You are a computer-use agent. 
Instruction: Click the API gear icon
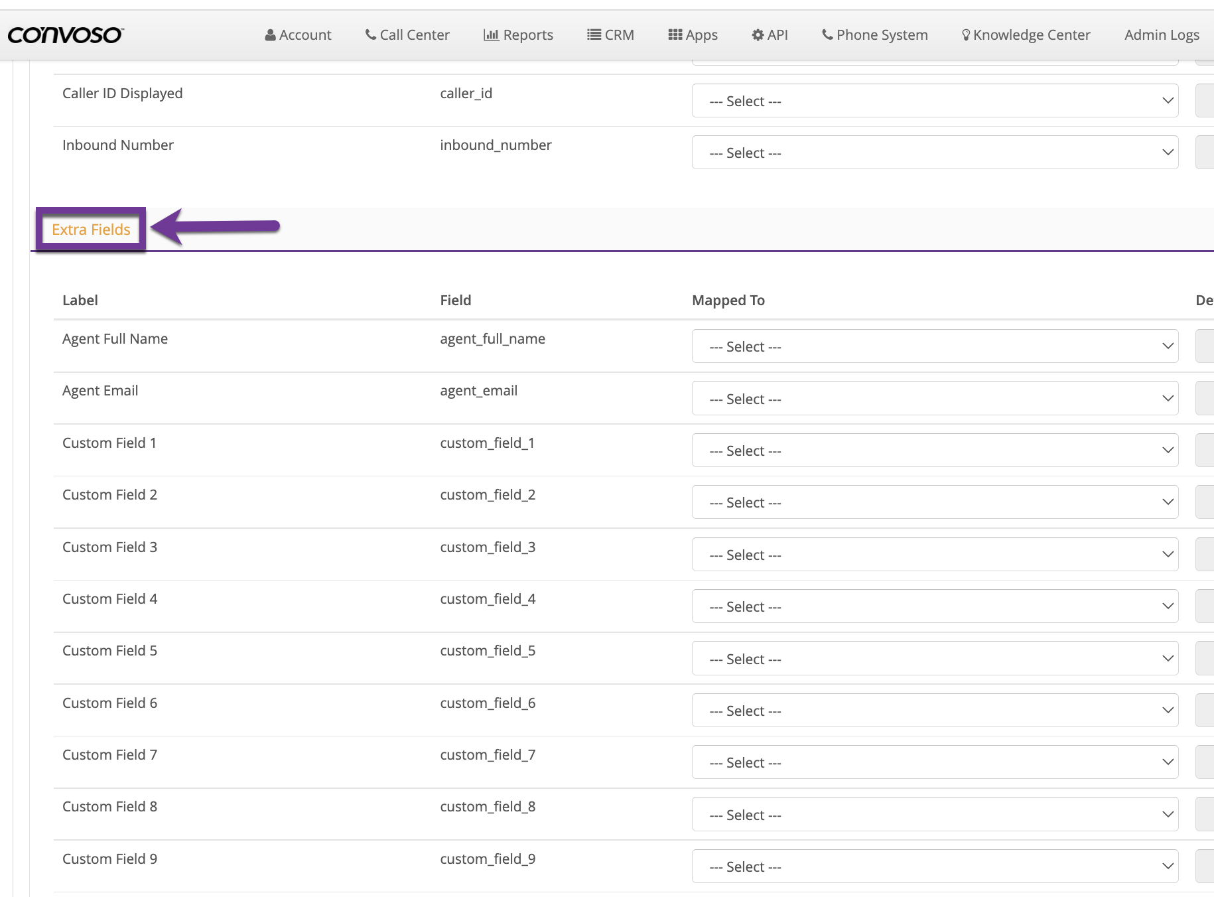(x=758, y=35)
